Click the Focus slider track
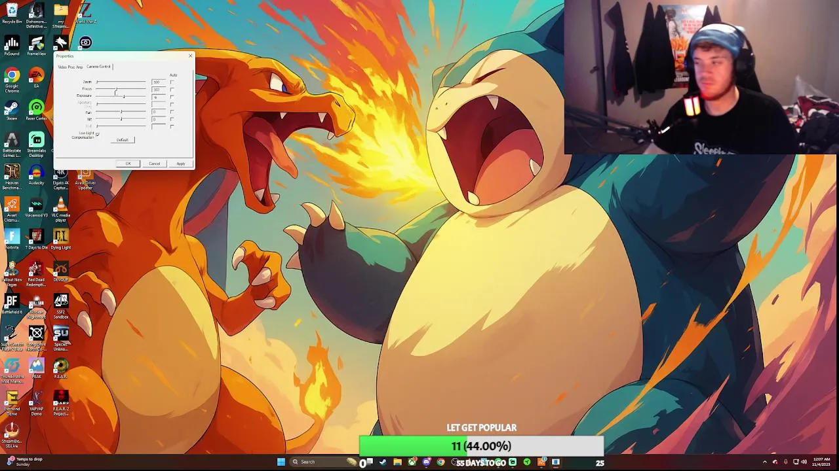This screenshot has height=471, width=839. (x=121, y=89)
